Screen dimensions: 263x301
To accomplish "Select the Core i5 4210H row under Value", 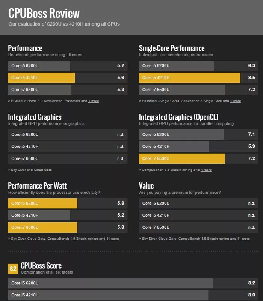I will [x=198, y=215].
